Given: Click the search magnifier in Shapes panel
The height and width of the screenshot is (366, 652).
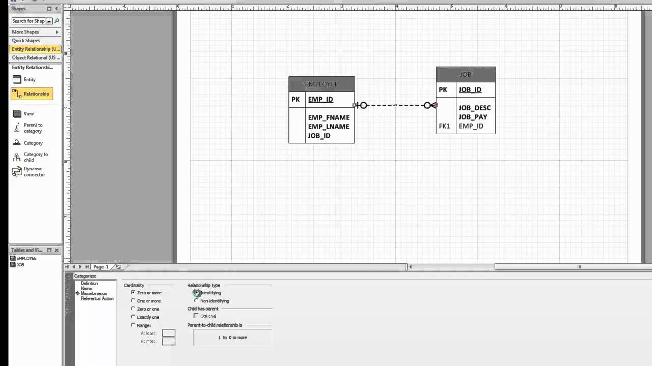Looking at the screenshot, I should click(x=57, y=21).
